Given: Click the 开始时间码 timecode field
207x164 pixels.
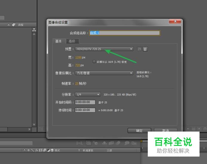Looking at the screenshot, I should click(85, 102).
